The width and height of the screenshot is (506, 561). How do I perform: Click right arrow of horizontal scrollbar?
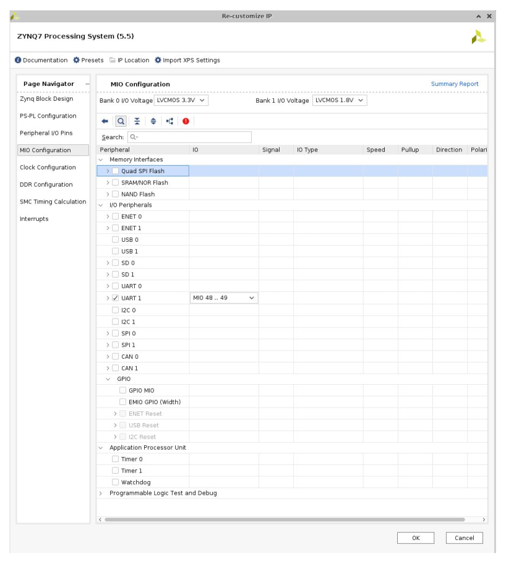[x=484, y=520]
